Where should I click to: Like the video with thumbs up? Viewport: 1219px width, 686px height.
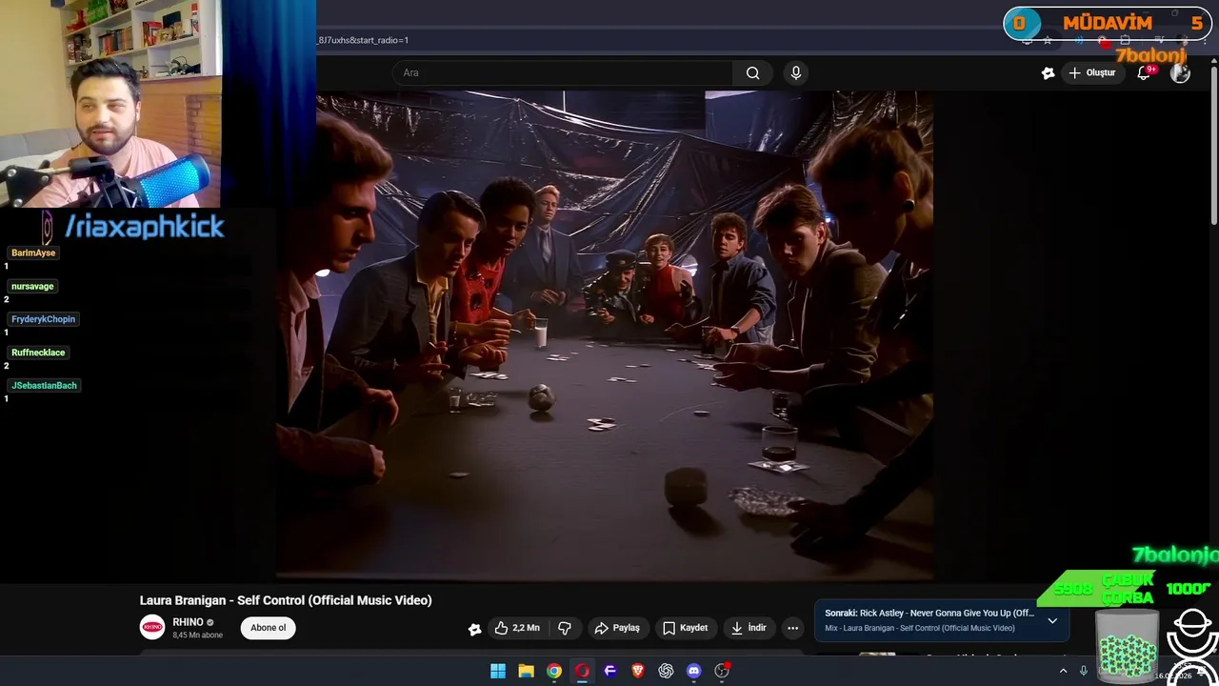[517, 628]
